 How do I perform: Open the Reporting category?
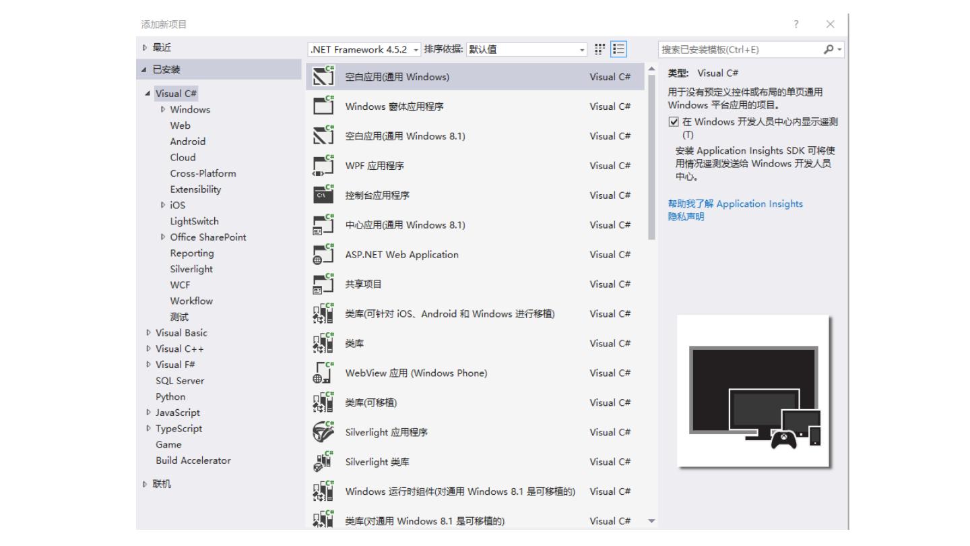[192, 253]
